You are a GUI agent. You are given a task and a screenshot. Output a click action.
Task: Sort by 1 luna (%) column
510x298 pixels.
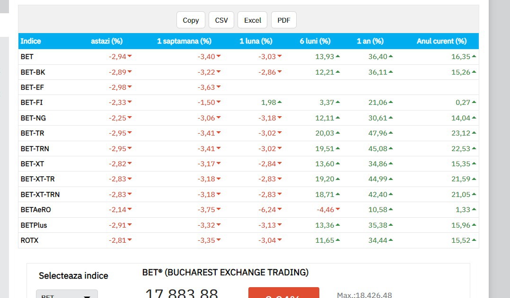255,41
